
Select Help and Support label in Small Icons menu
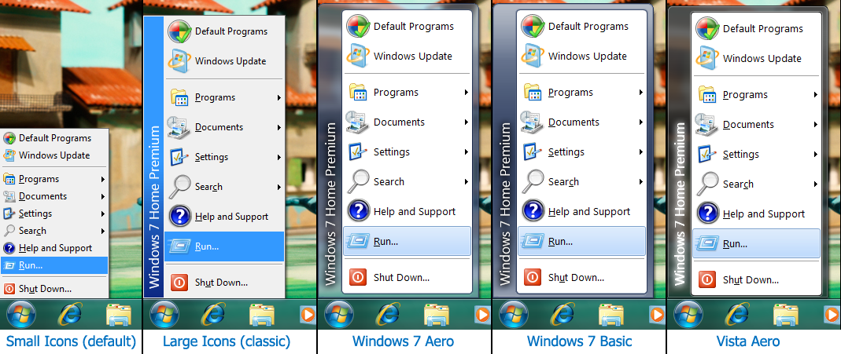click(x=55, y=248)
